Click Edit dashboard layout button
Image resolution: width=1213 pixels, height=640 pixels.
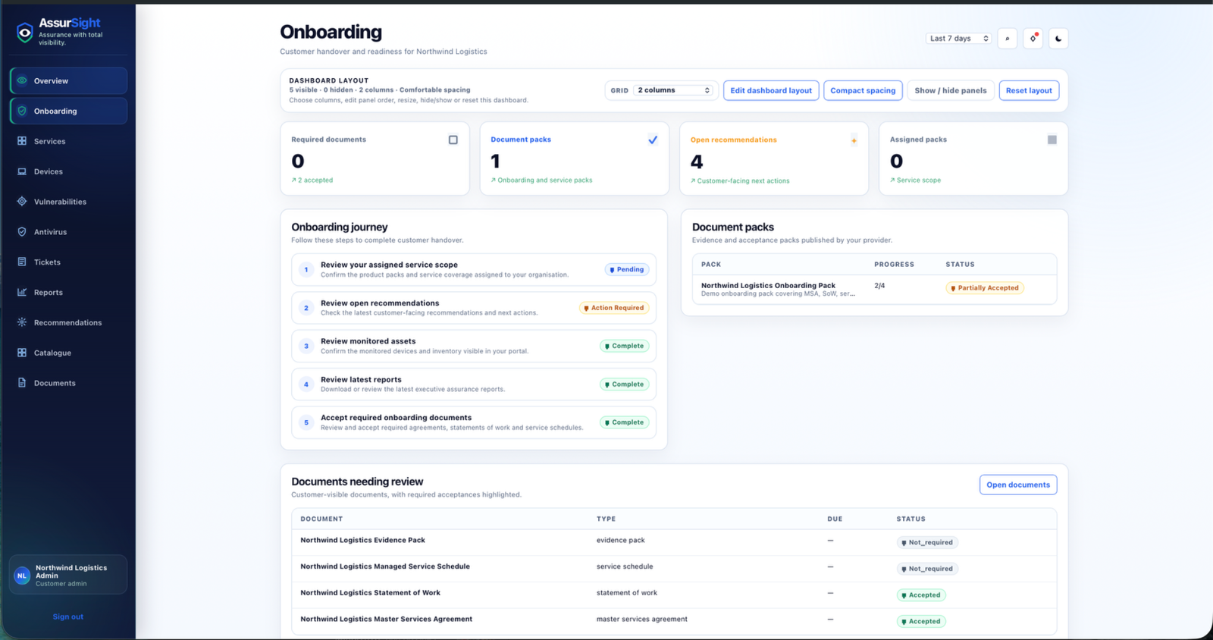(x=771, y=90)
